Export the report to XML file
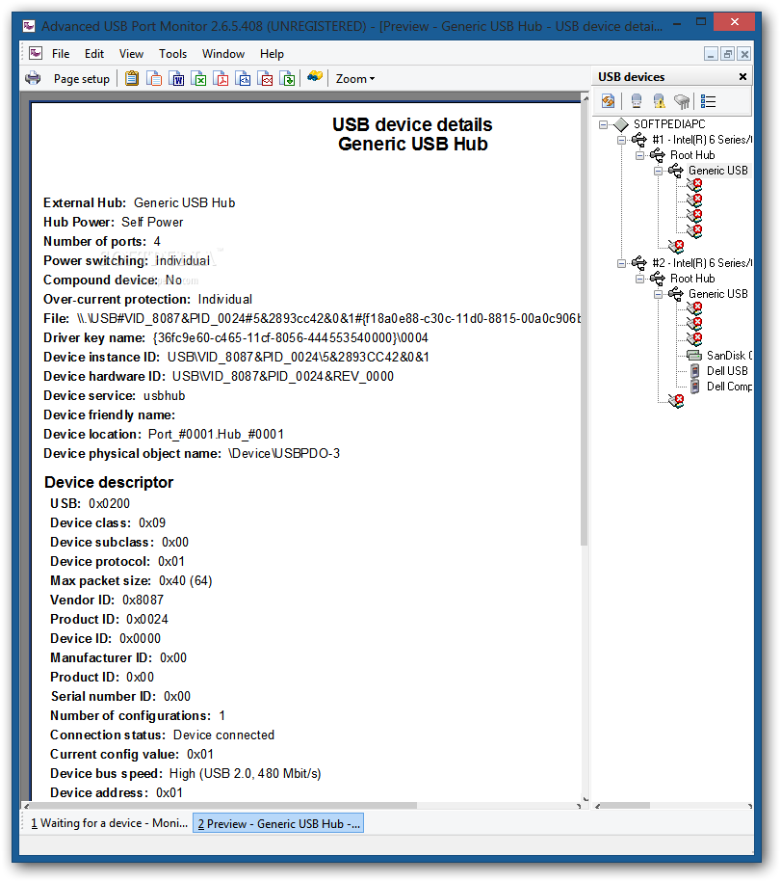The height and width of the screenshot is (882, 781). pos(265,78)
